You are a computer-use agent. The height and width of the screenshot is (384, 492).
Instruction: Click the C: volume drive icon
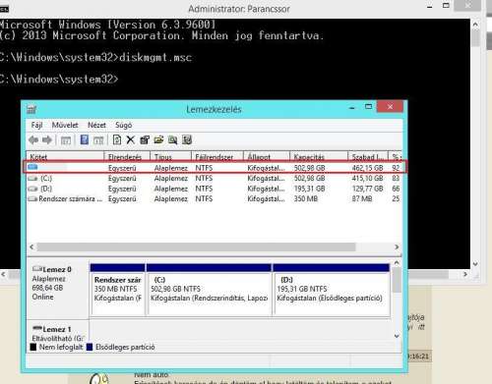click(32, 179)
